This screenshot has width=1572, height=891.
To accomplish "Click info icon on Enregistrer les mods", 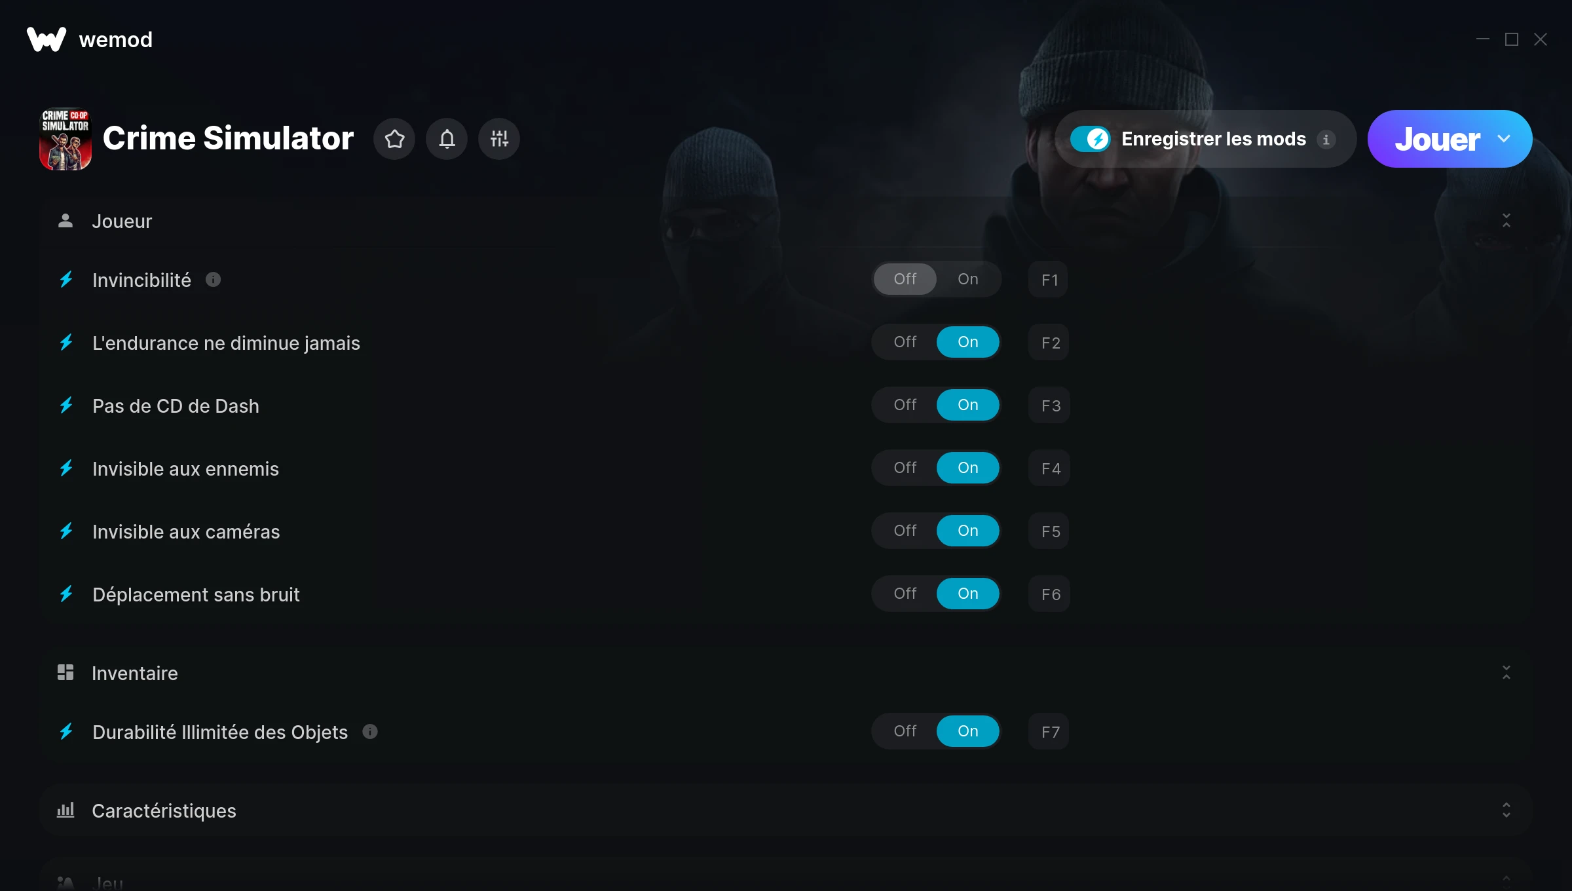I will (x=1326, y=140).
